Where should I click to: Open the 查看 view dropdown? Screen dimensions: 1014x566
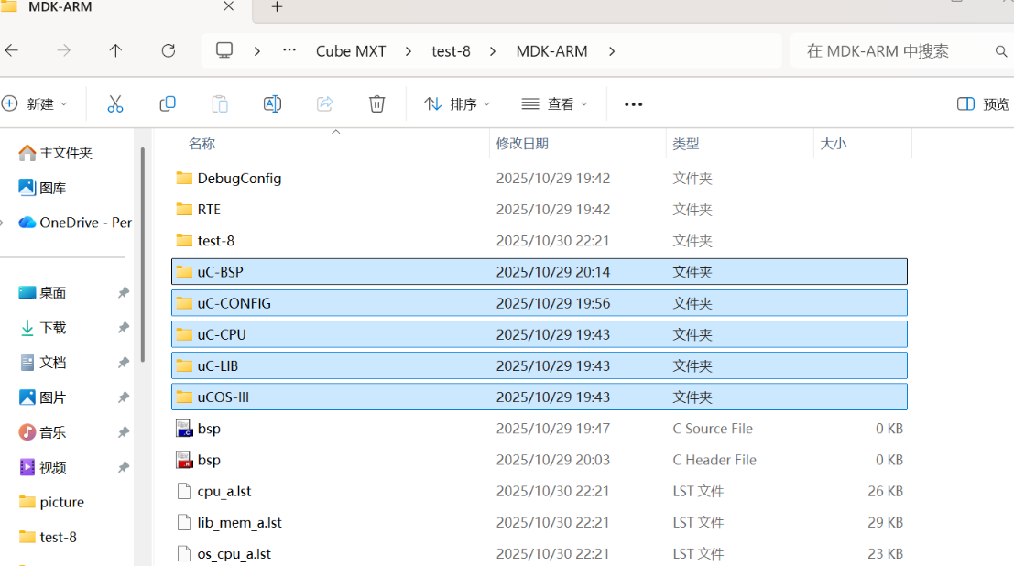click(x=555, y=104)
